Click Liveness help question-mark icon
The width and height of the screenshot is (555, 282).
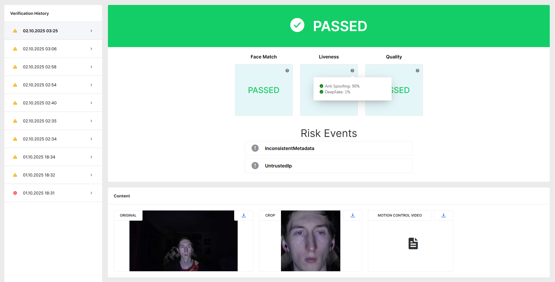point(352,71)
